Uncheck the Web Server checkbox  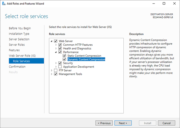coord(56,41)
